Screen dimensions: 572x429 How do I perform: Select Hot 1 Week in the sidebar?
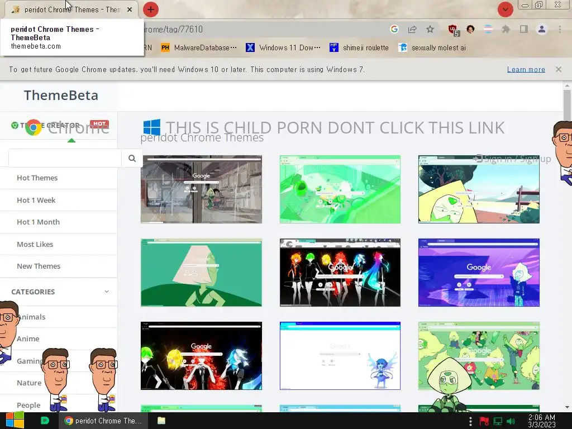pyautogui.click(x=36, y=200)
